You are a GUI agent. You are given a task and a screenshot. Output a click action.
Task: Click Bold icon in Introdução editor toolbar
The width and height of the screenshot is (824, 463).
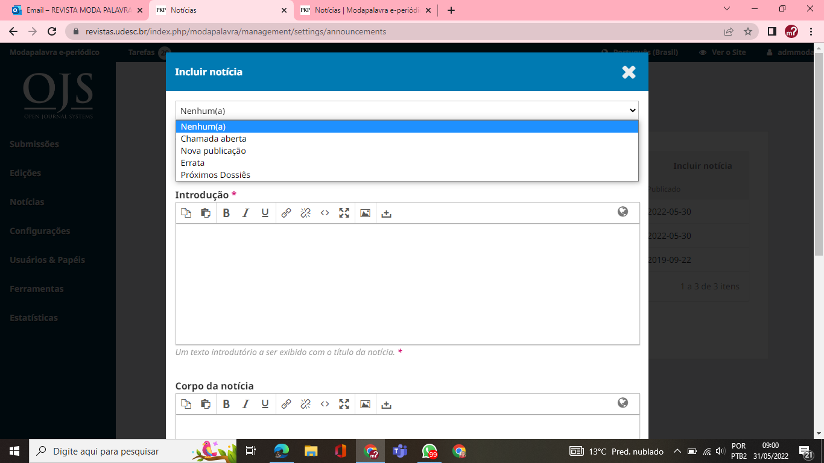point(226,213)
